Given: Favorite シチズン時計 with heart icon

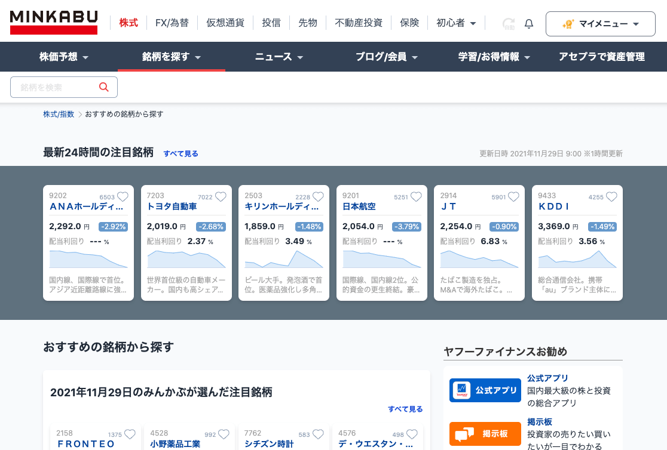Looking at the screenshot, I should 318,434.
